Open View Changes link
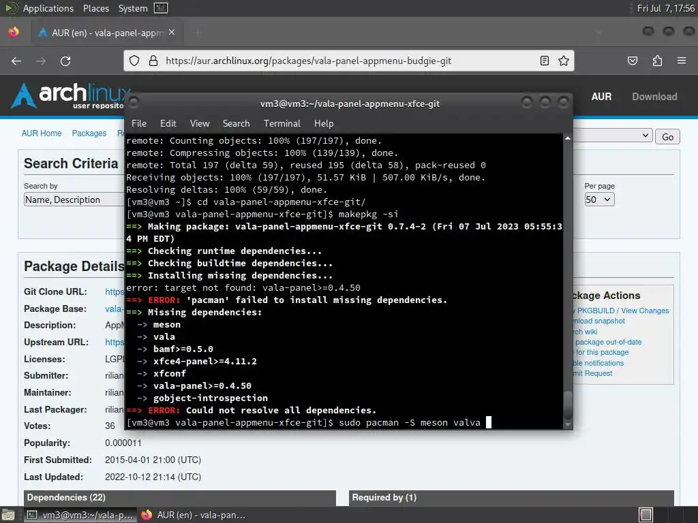Viewport: 698px width, 523px height. 645,311
